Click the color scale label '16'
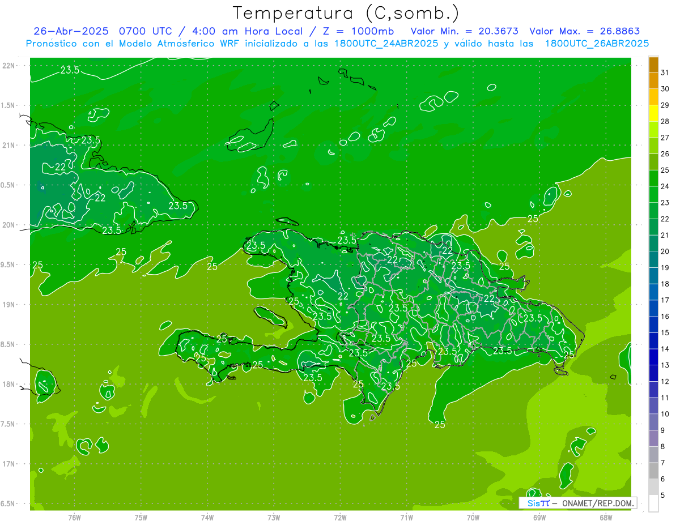680x525 pixels. coord(665,317)
